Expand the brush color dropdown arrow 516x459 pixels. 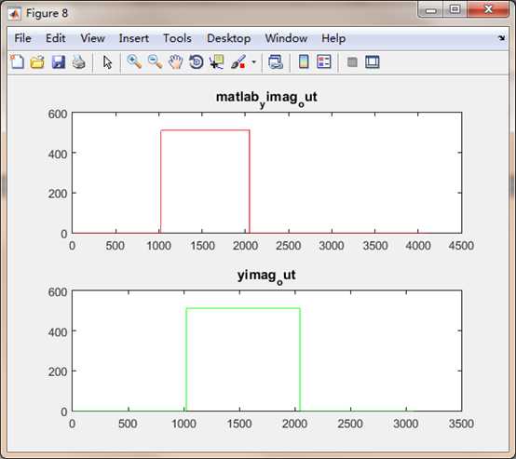point(253,61)
